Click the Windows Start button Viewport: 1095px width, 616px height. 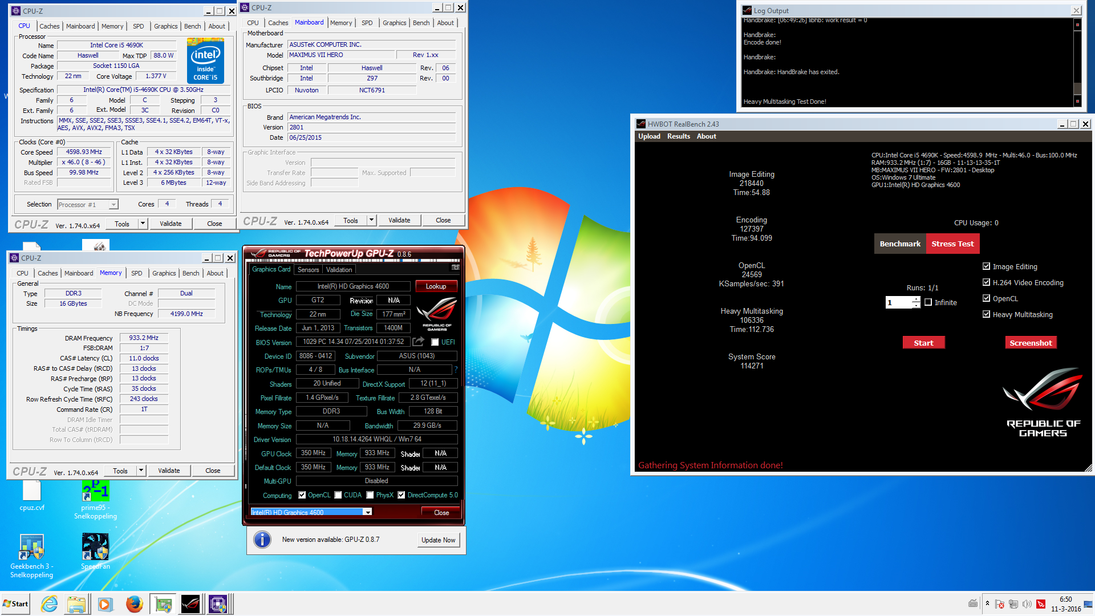click(15, 604)
